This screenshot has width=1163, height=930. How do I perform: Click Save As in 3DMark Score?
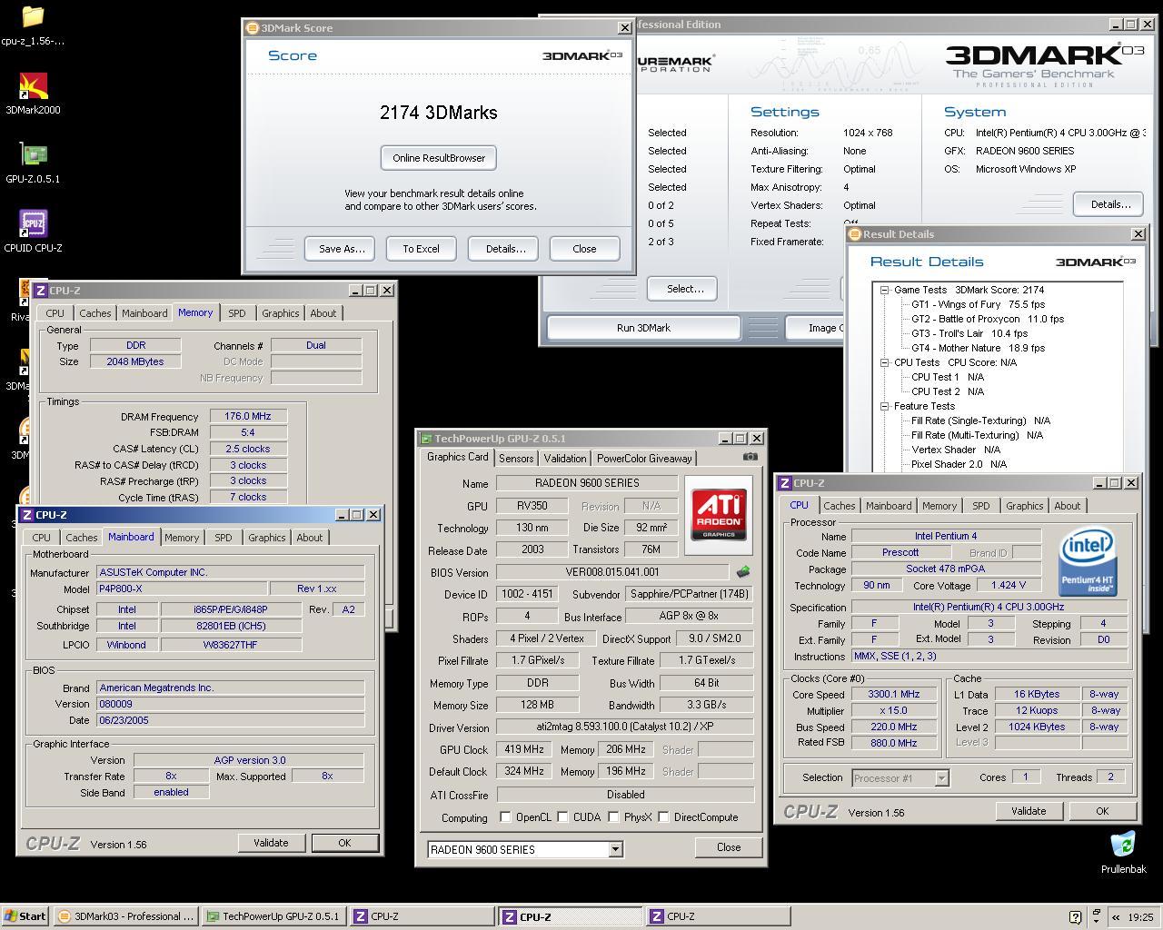342,249
